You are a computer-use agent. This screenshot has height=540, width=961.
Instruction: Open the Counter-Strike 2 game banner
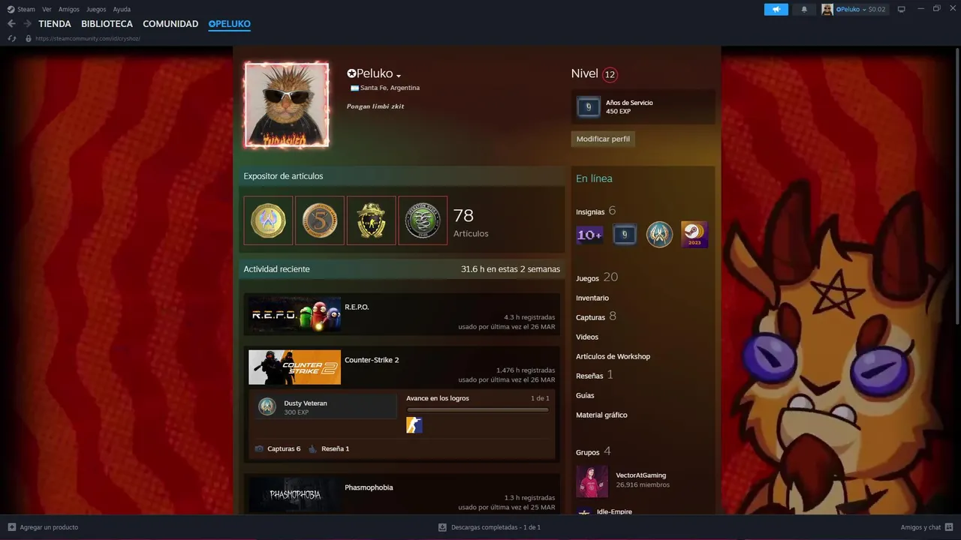294,367
